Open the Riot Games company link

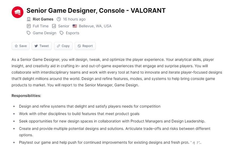coord(43,19)
